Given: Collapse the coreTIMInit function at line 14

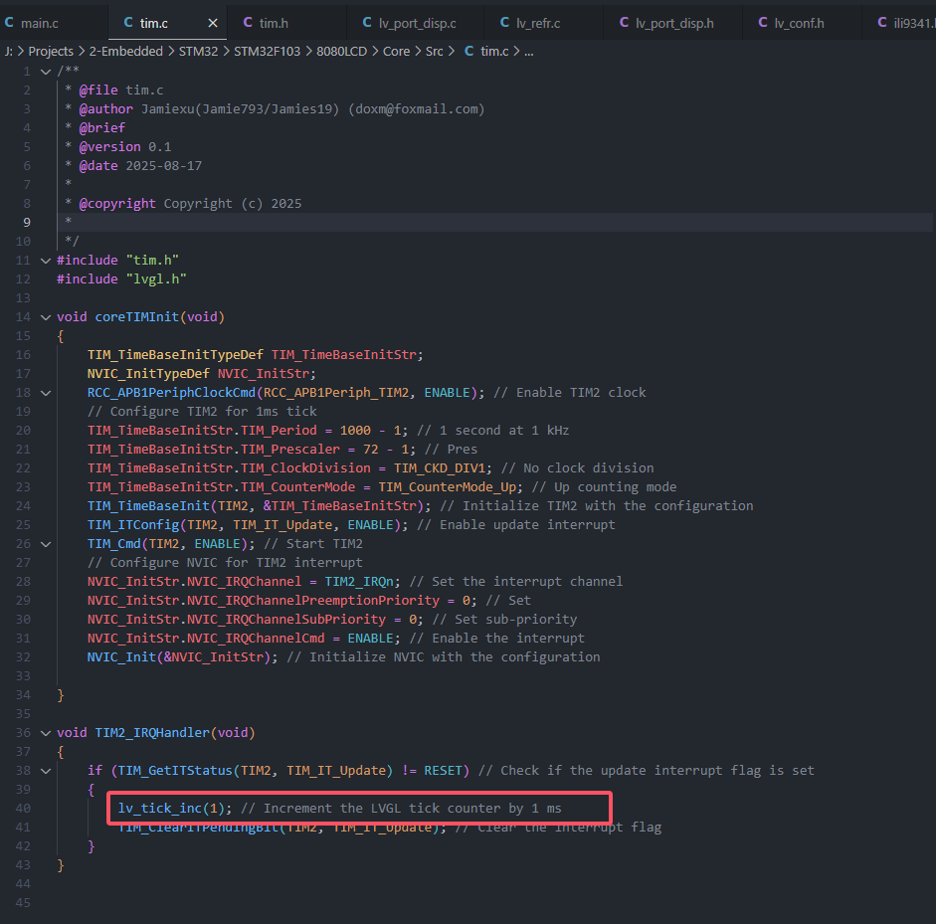Looking at the screenshot, I should coord(46,317).
